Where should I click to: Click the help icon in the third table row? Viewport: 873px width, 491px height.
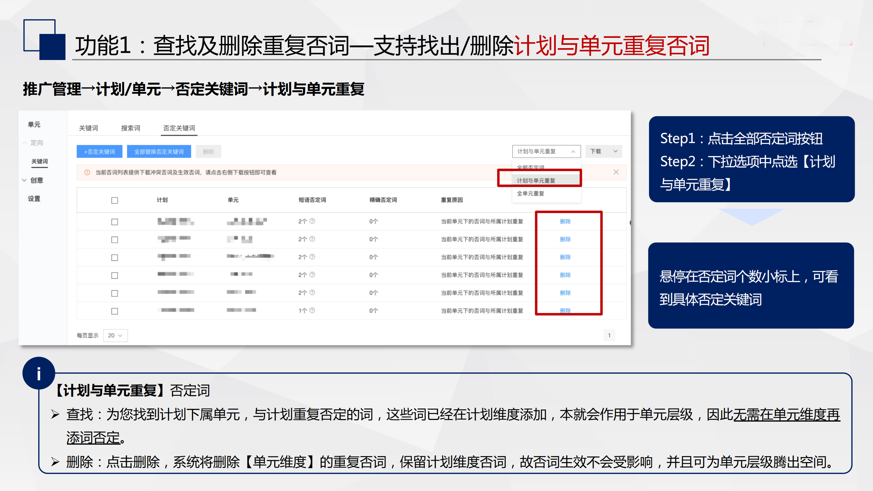[312, 257]
